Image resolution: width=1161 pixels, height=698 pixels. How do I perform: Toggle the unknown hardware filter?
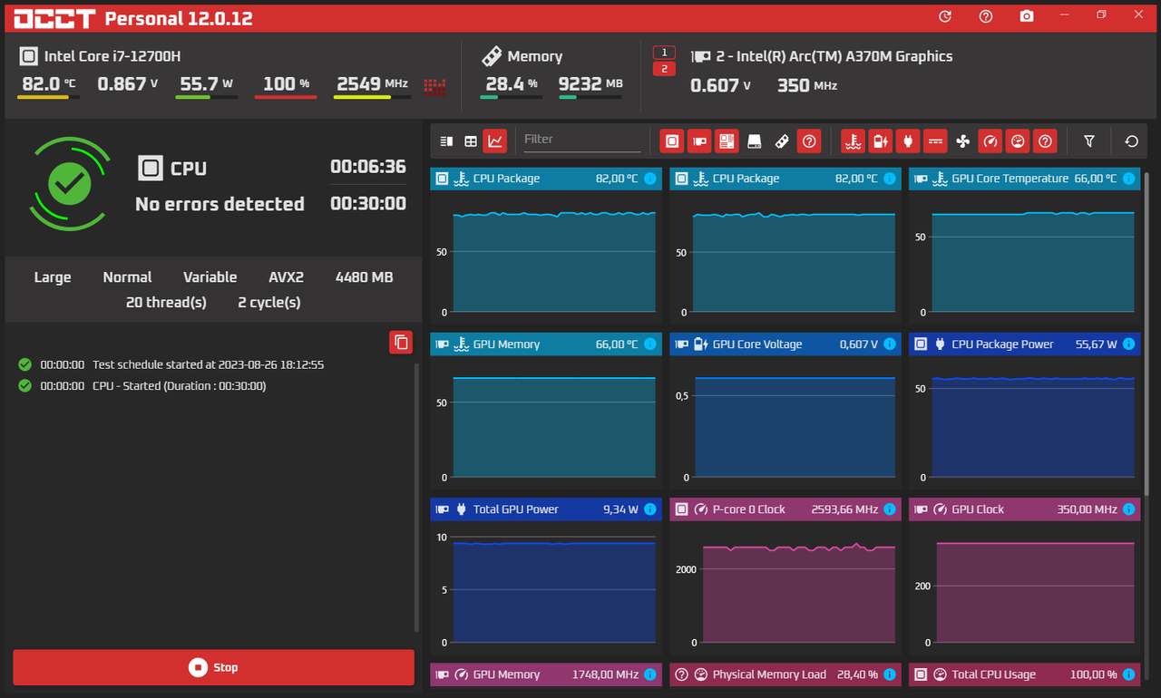click(809, 141)
